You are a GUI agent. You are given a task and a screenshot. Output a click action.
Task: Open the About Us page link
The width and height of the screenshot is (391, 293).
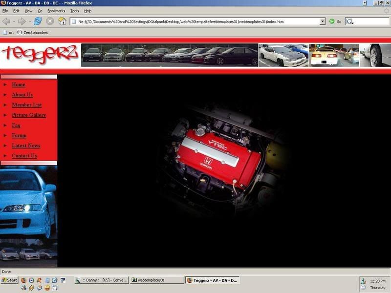(x=22, y=95)
